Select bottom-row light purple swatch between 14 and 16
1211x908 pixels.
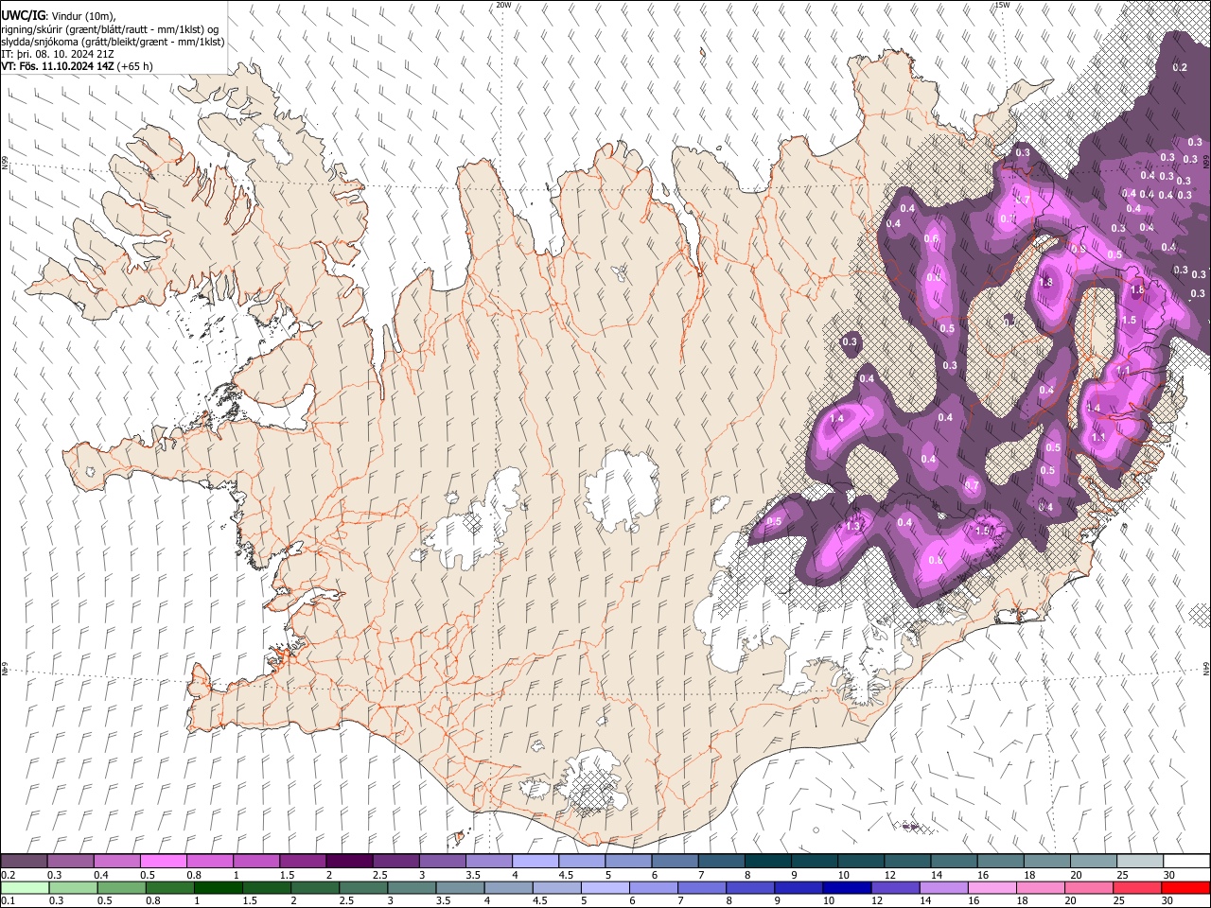tap(943, 887)
